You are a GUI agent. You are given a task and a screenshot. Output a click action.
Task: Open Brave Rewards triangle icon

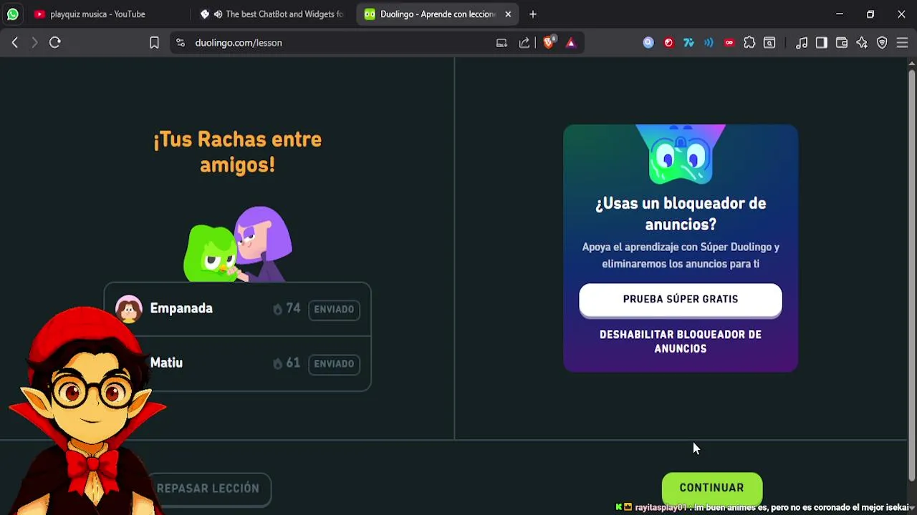[571, 43]
